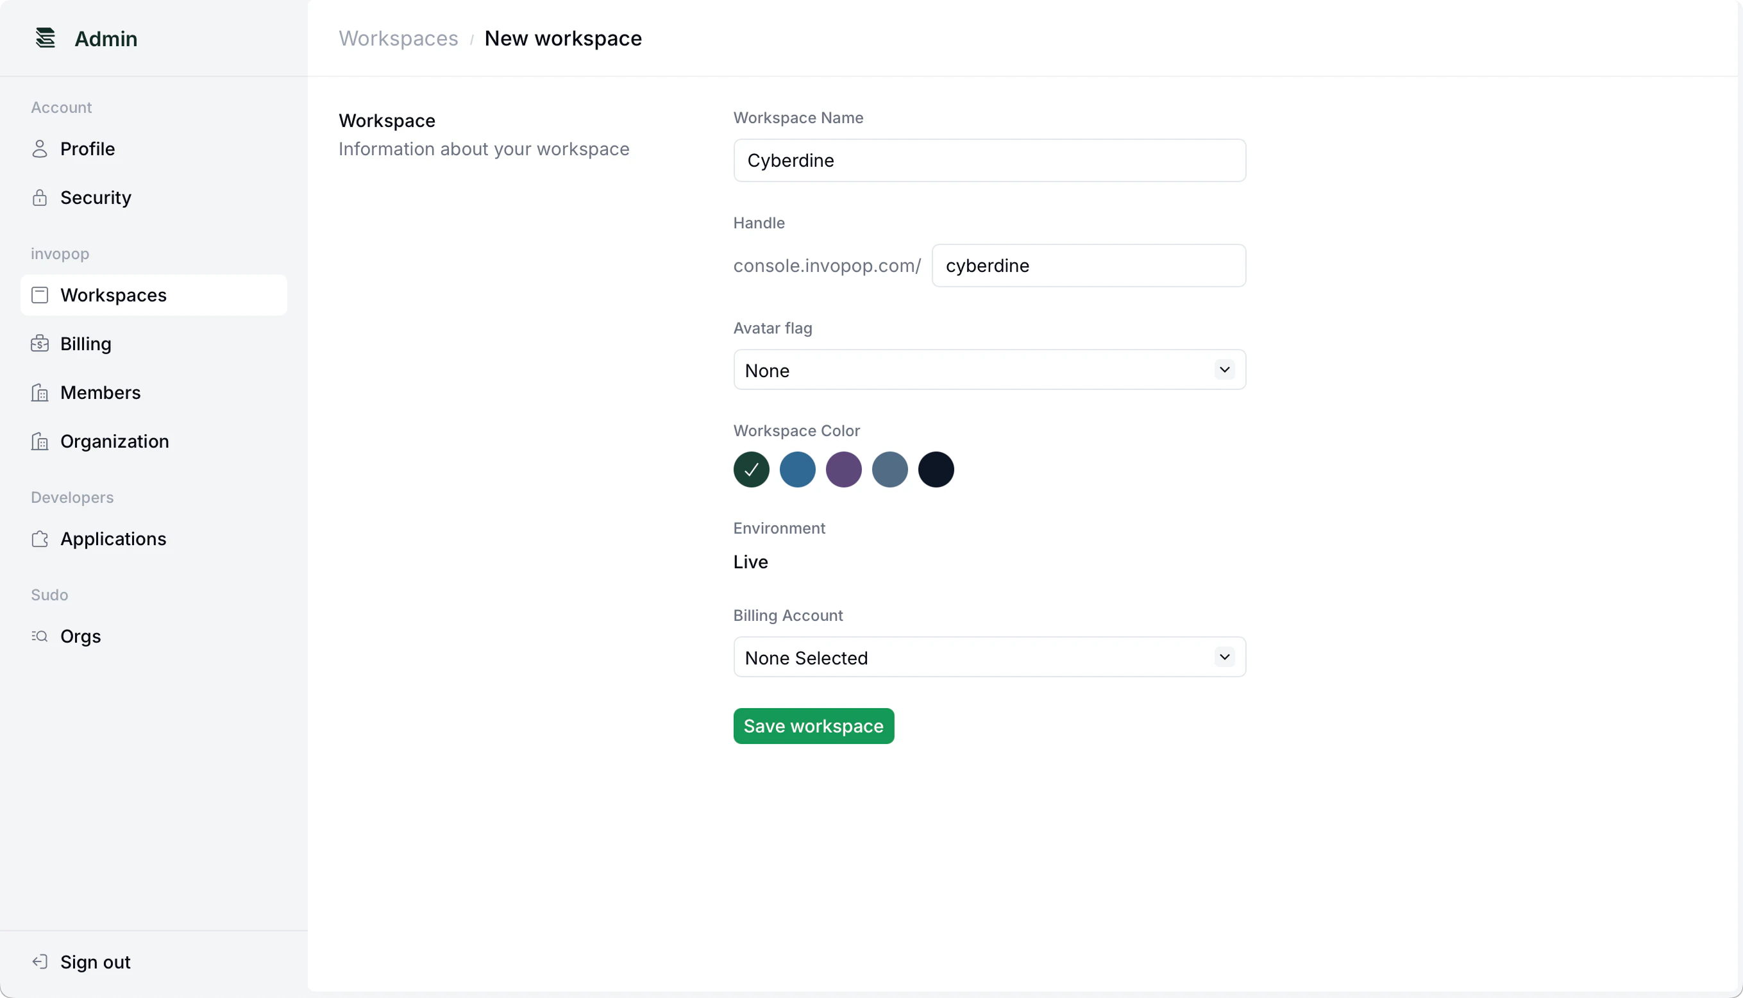The width and height of the screenshot is (1743, 998).
Task: Click the Orgs search icon under Sudo
Action: click(40, 636)
